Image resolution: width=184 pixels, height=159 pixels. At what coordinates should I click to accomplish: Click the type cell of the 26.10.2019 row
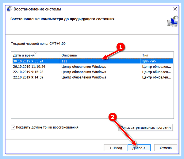tap(156, 67)
